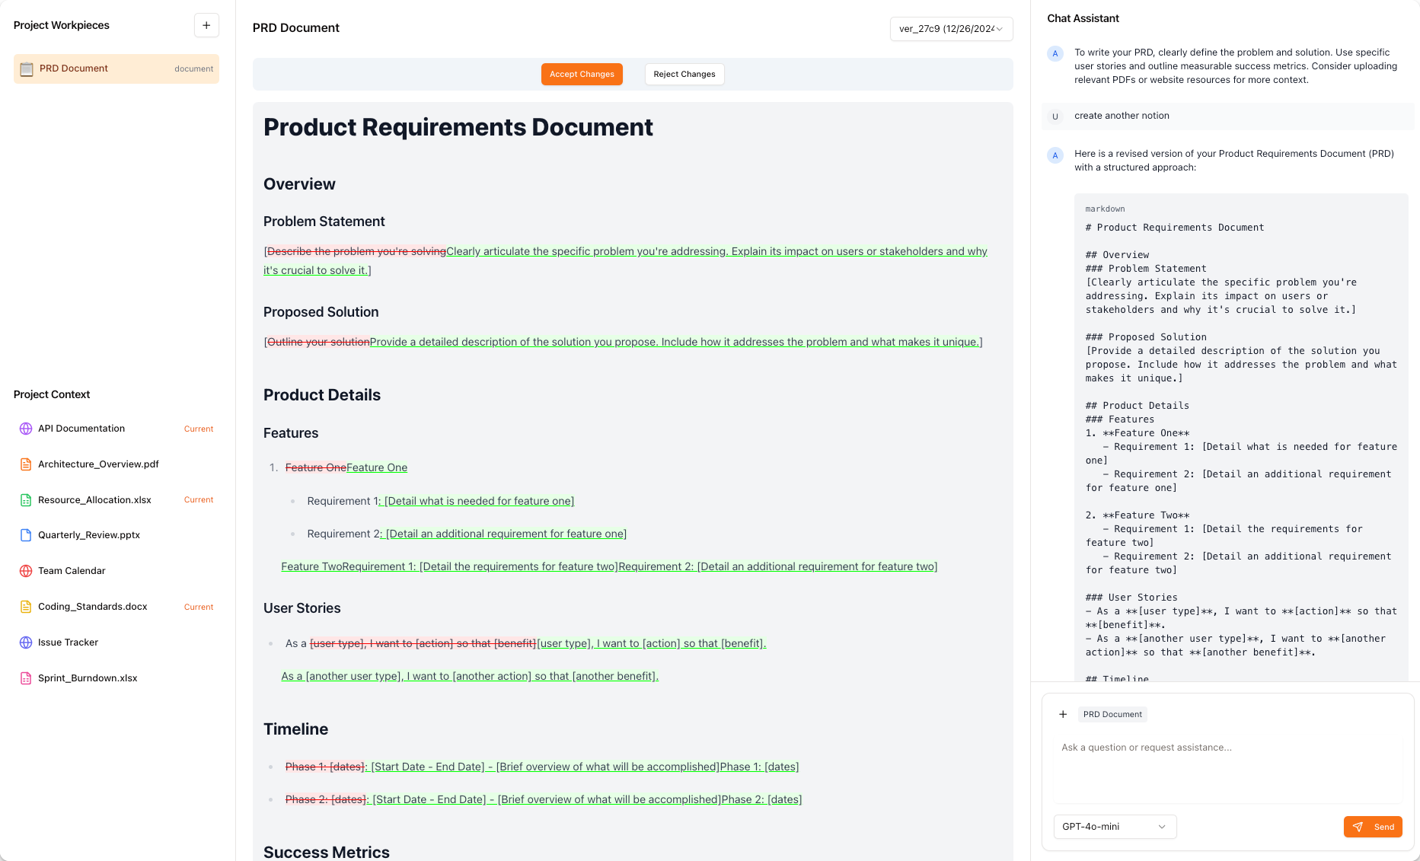Accept all document changes
The height and width of the screenshot is (861, 1420).
click(582, 74)
